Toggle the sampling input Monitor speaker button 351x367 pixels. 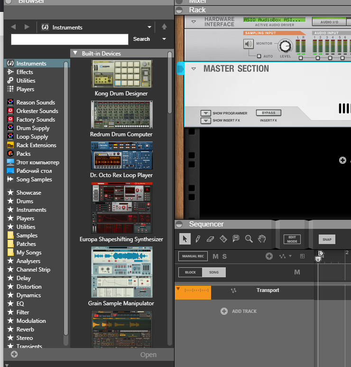[249, 44]
